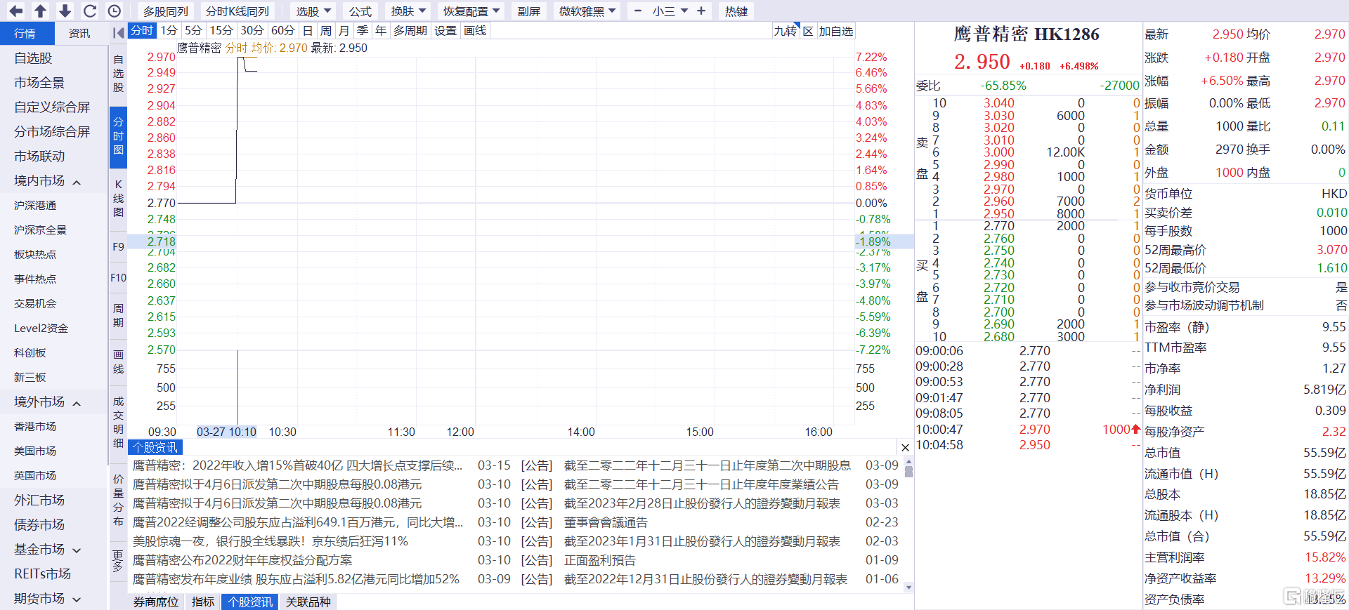Select the 年 yearly period tab
This screenshot has width=1349, height=610.
click(381, 30)
